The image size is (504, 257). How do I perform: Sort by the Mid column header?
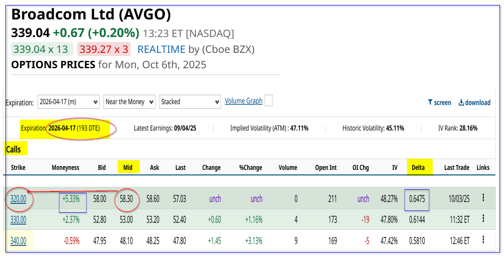128,168
